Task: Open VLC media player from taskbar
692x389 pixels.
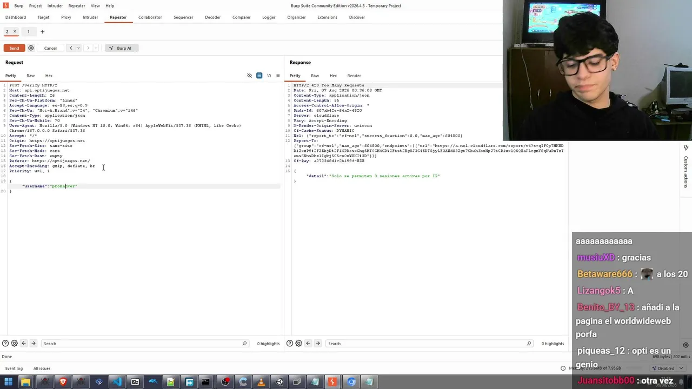Action: 261,382
